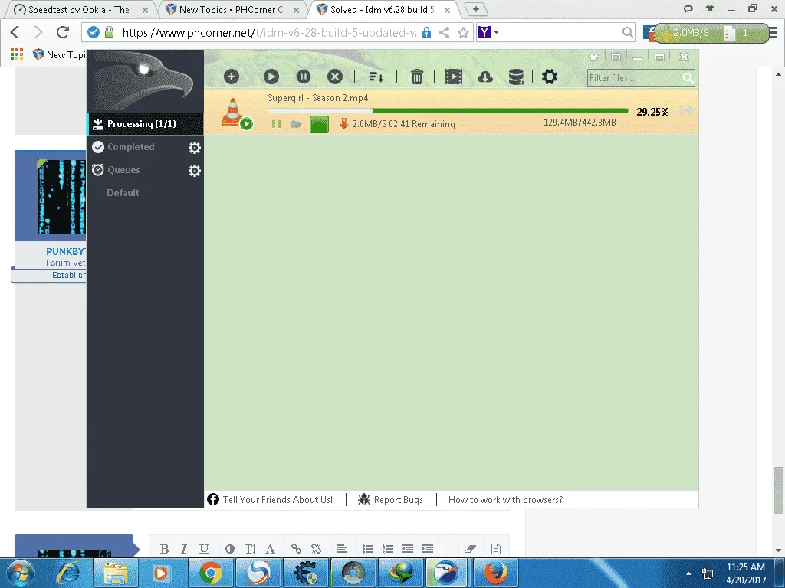The height and width of the screenshot is (588, 785).
Task: Switch to Speedtest by Ookla tab
Action: 80,9
